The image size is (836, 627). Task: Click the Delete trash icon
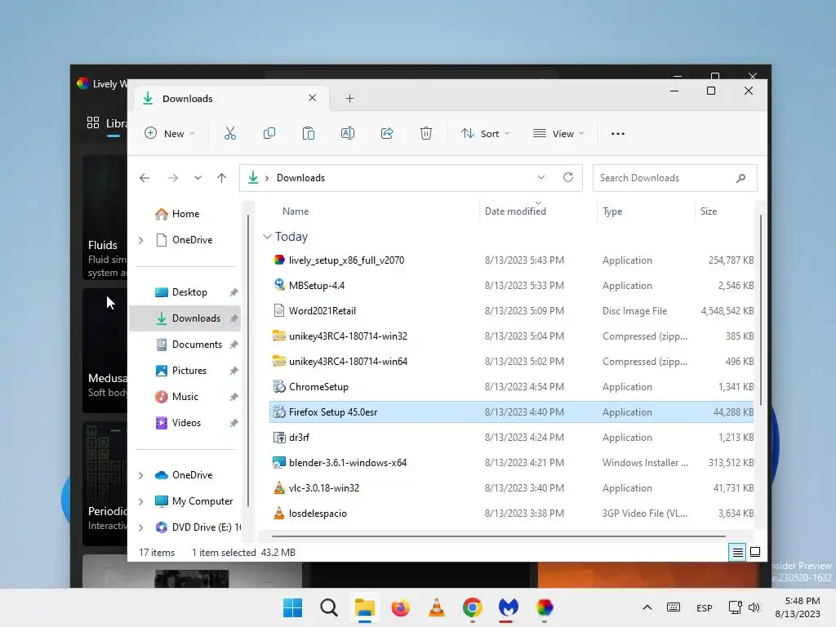pos(426,133)
